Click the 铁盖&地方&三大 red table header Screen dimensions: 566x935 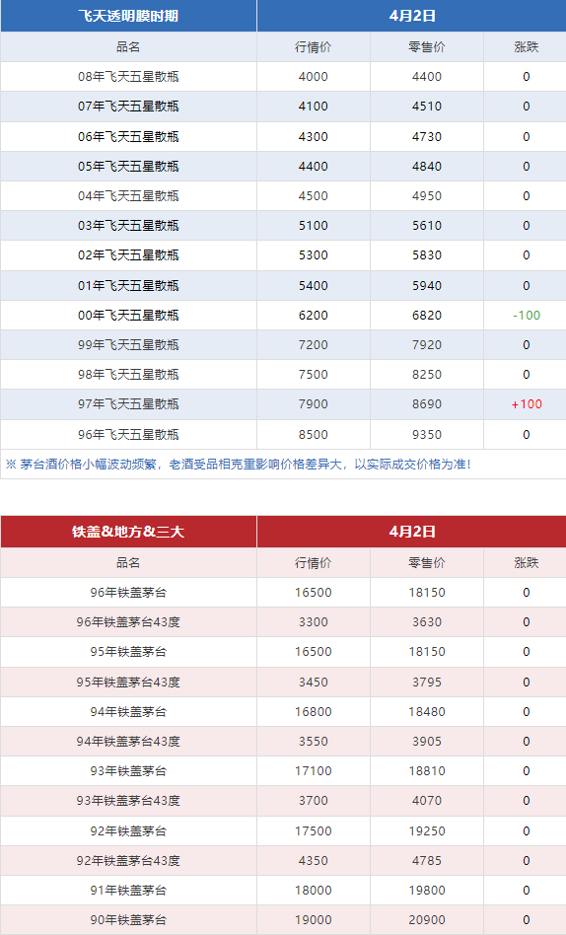(x=128, y=532)
